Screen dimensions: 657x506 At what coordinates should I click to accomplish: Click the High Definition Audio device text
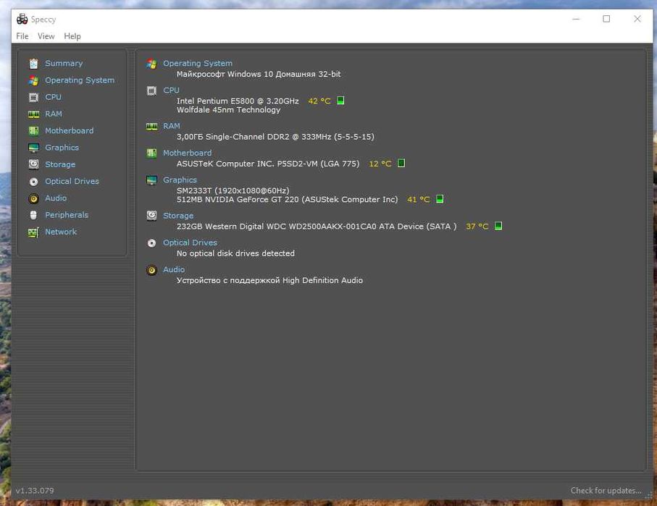click(x=269, y=280)
